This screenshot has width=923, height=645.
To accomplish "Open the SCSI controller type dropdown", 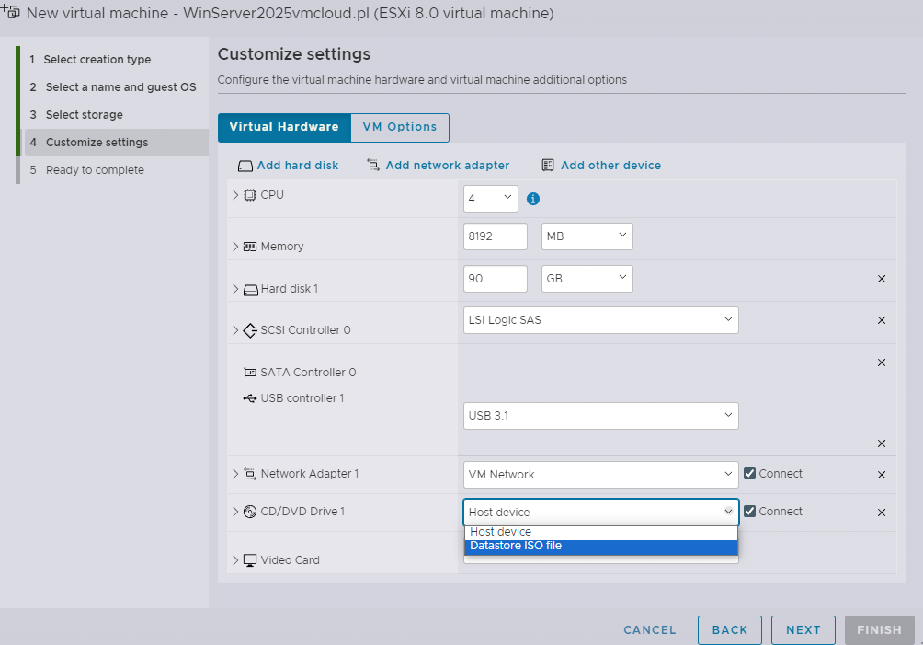I will point(600,320).
